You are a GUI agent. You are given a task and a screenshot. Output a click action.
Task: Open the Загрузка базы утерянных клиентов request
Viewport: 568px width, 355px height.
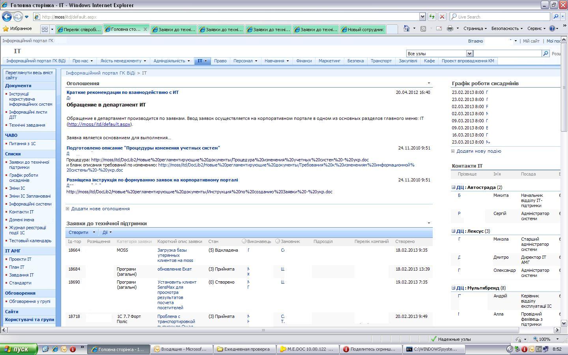click(x=175, y=255)
